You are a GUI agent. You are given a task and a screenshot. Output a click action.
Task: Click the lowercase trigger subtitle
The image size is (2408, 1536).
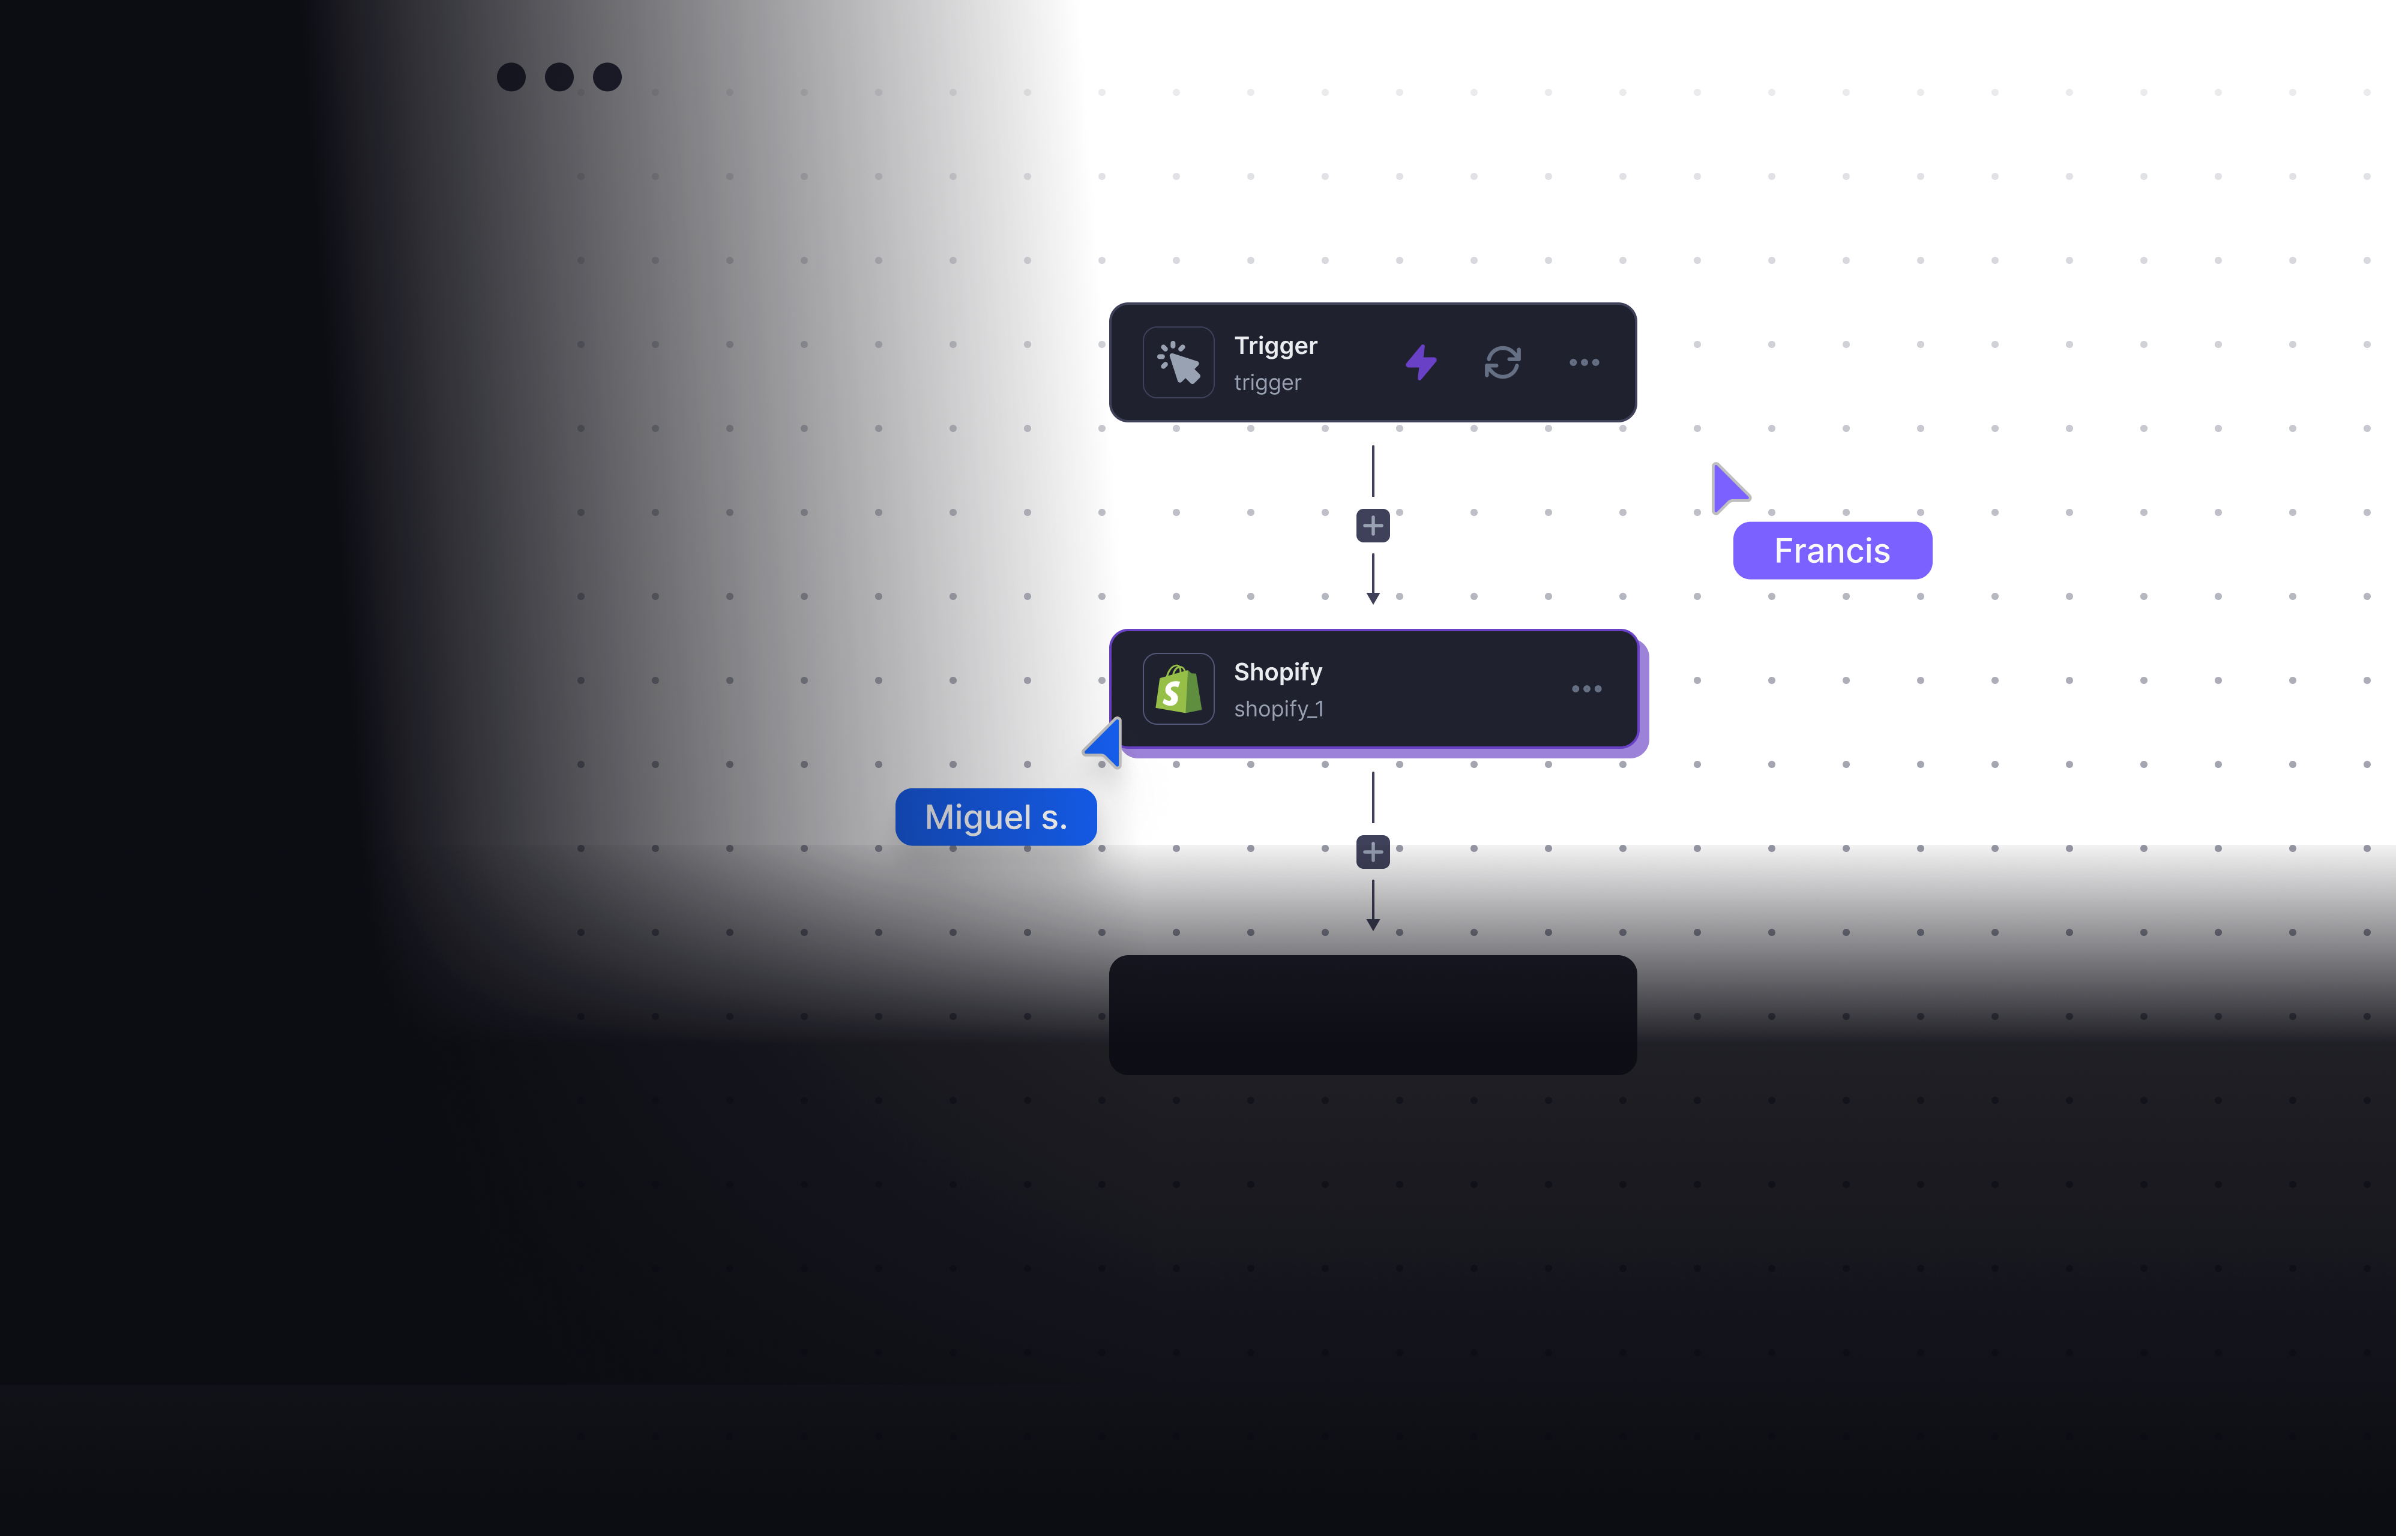1267,383
